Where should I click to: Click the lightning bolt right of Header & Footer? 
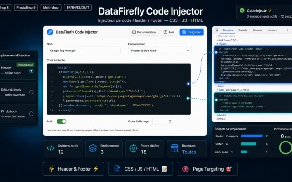coord(96,169)
